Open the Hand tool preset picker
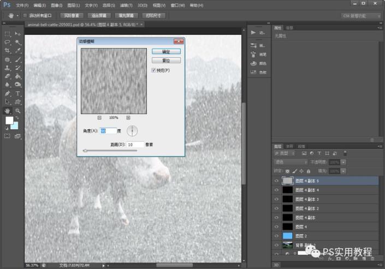This screenshot has width=385, height=269. (17, 16)
